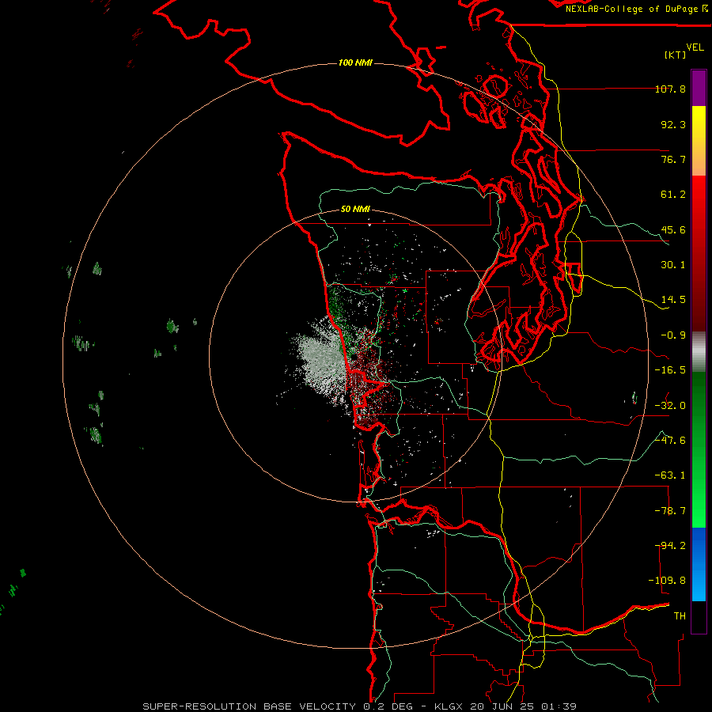Click the 107.8 velocity scale value
Image resolution: width=712 pixels, height=712 pixels.
coord(670,89)
